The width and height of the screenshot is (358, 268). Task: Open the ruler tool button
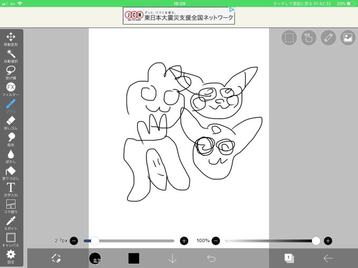pyautogui.click(x=329, y=38)
